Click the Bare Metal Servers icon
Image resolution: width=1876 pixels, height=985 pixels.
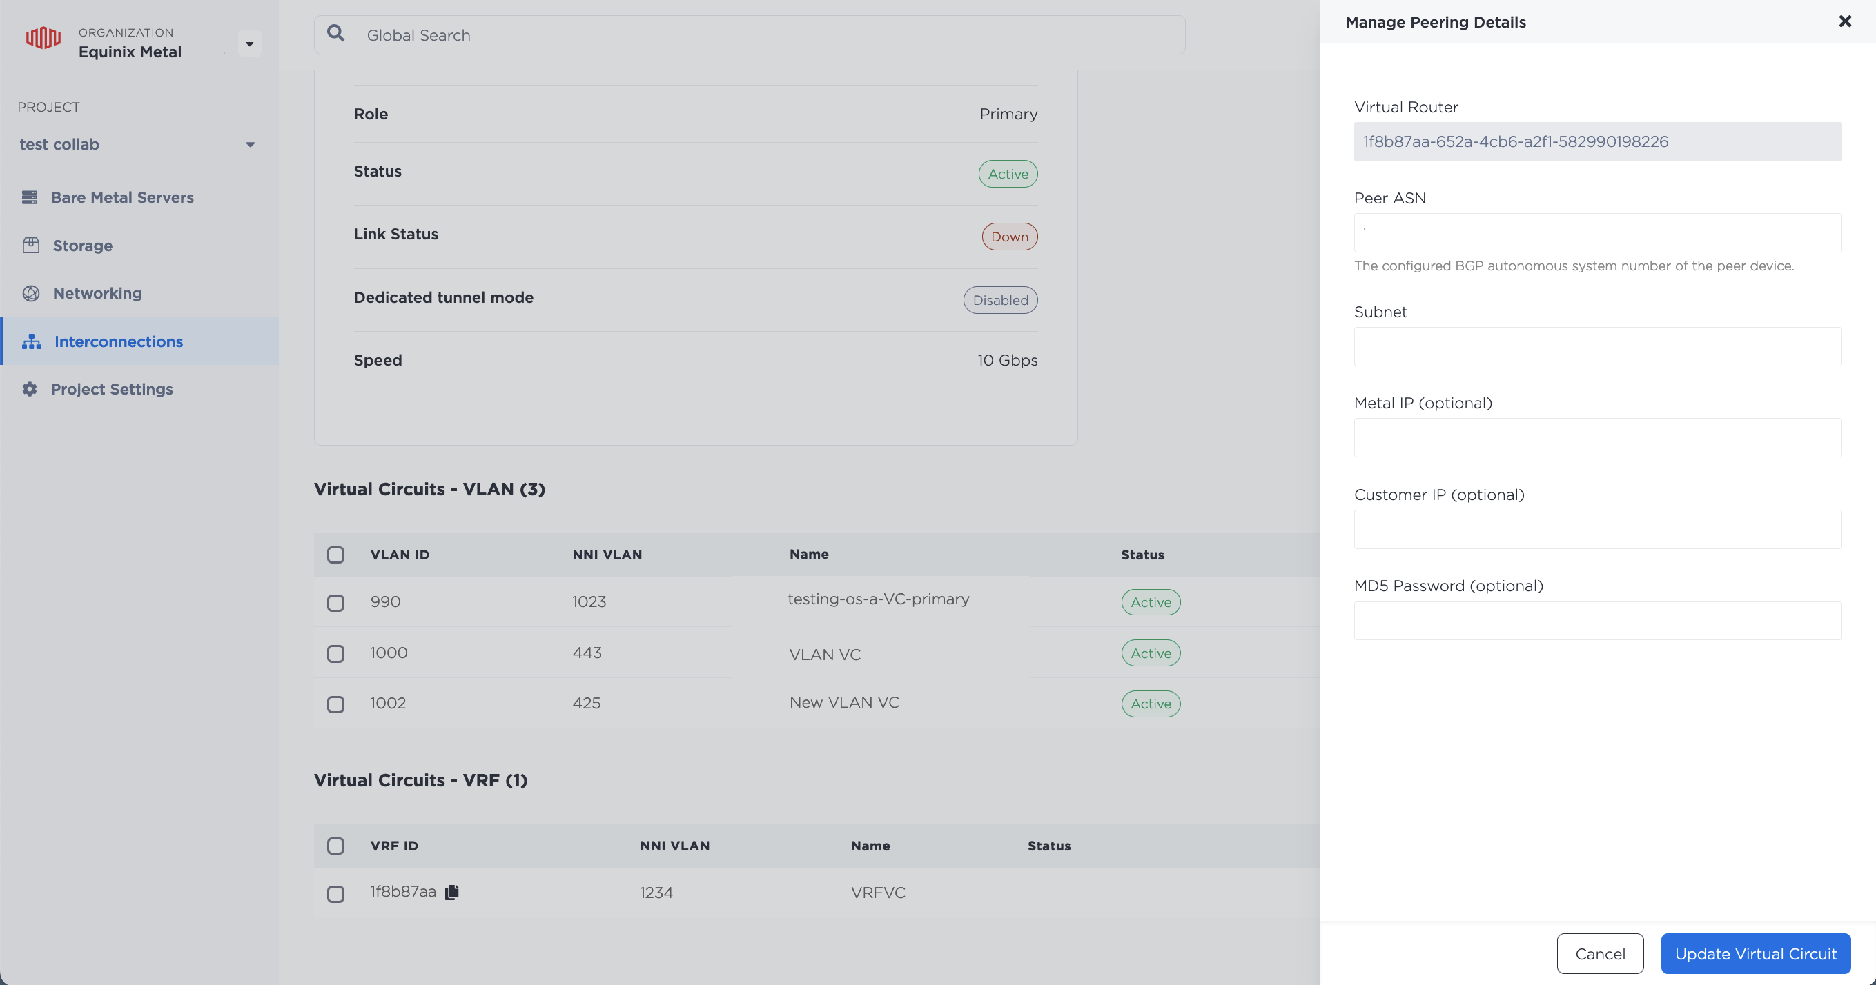[30, 197]
